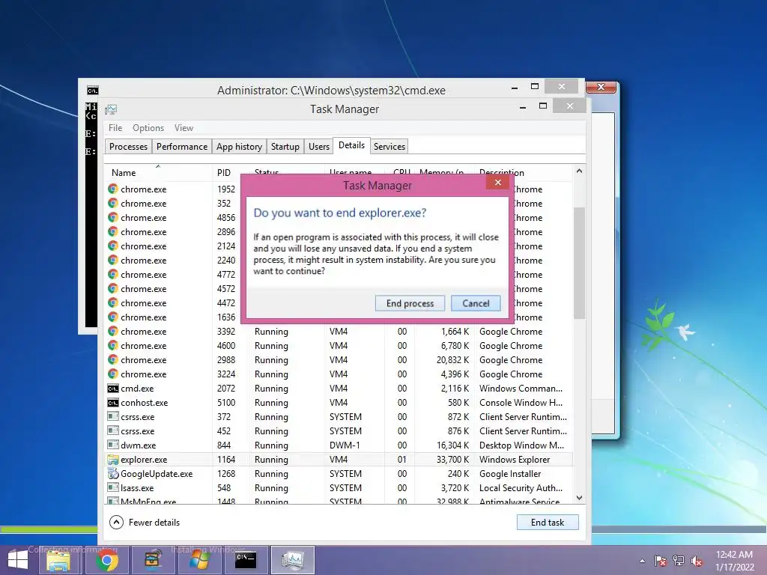Maximize the main Task Manager window
The width and height of the screenshot is (767, 575).
543,106
